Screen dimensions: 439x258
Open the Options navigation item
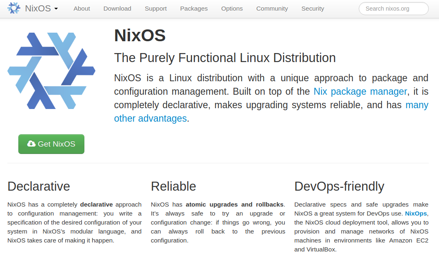click(x=232, y=9)
